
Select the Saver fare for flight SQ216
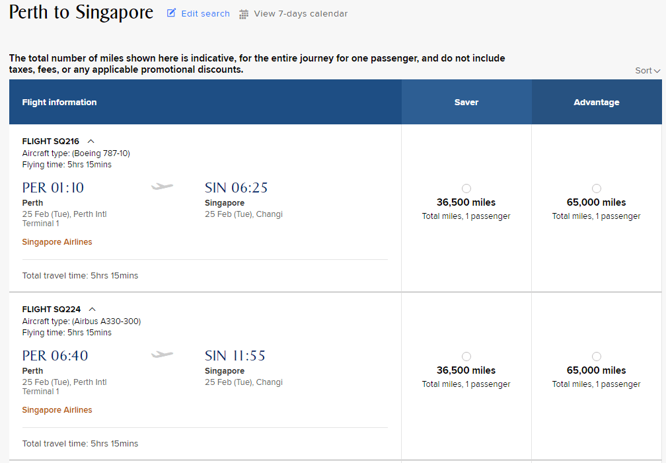(466, 189)
